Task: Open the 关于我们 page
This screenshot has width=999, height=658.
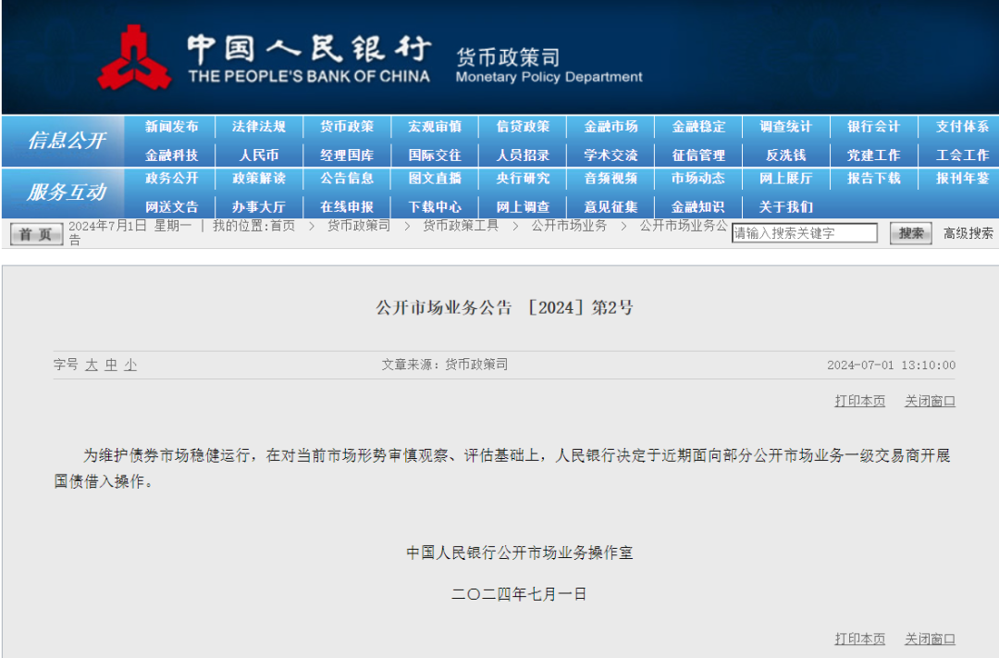Action: pyautogui.click(x=785, y=207)
